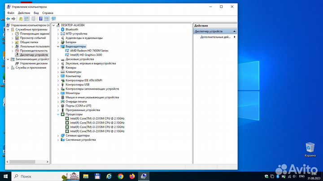Expand the Службы и приложения node
The height and width of the screenshot is (181, 323).
pos(8,68)
